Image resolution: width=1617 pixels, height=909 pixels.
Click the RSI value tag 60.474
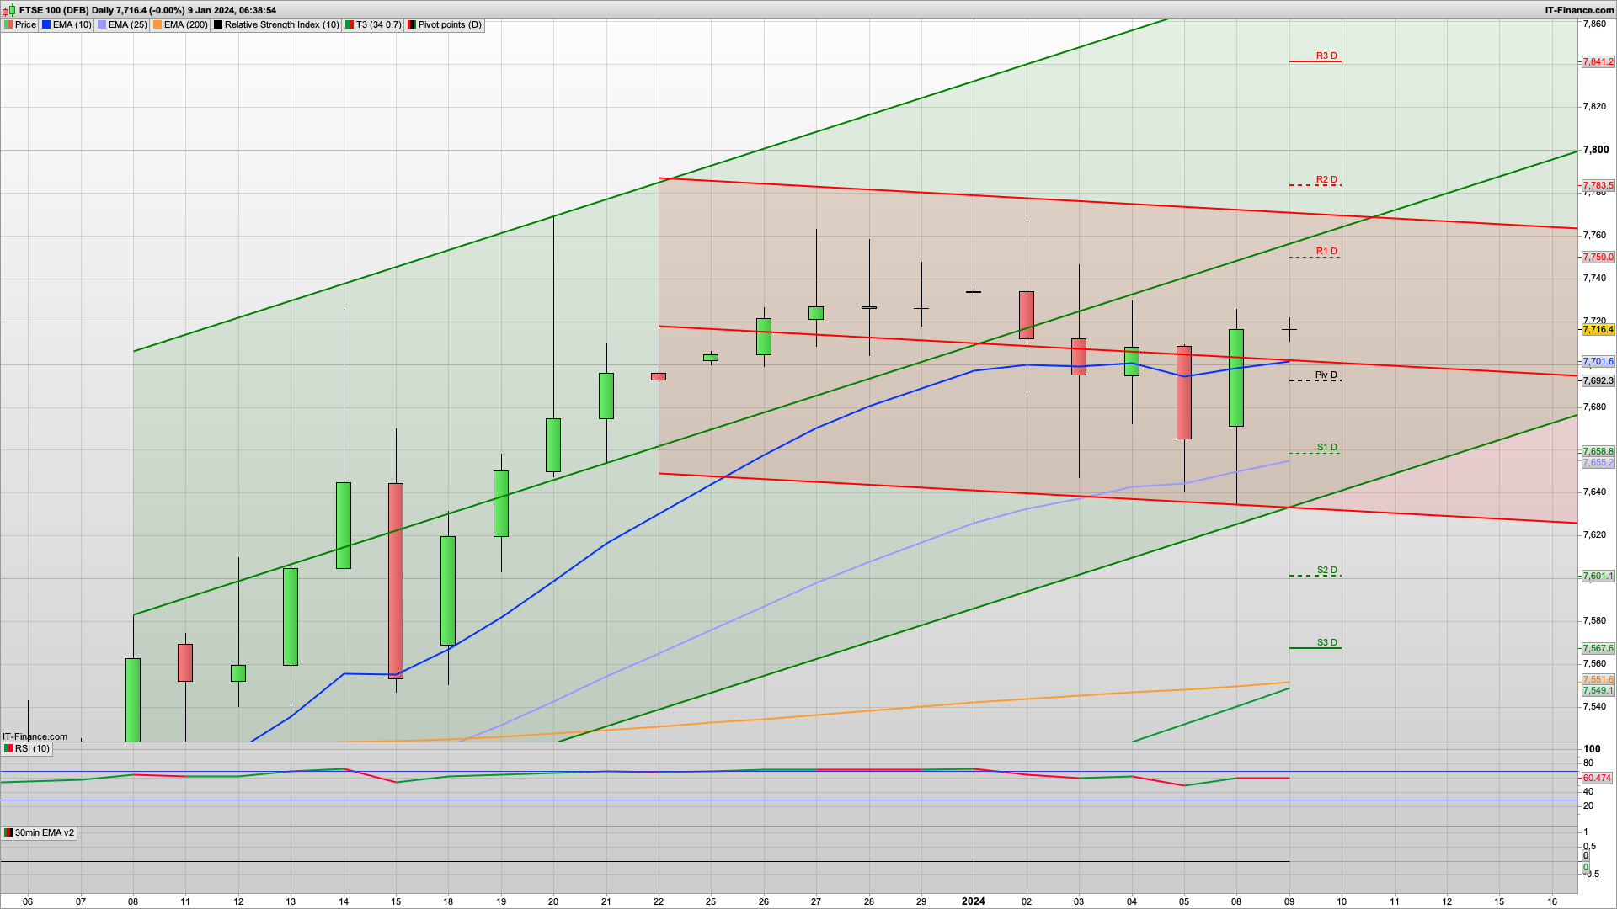[1597, 778]
